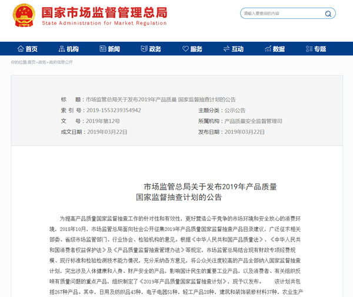Click the bar chart icon beside 数据
Image resolution: width=353 pixels, height=297 pixels.
268,49
